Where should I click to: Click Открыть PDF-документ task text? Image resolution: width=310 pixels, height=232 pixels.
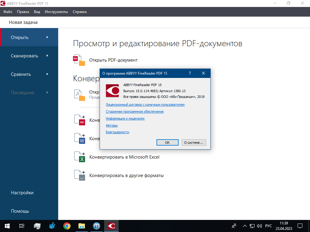click(x=113, y=60)
